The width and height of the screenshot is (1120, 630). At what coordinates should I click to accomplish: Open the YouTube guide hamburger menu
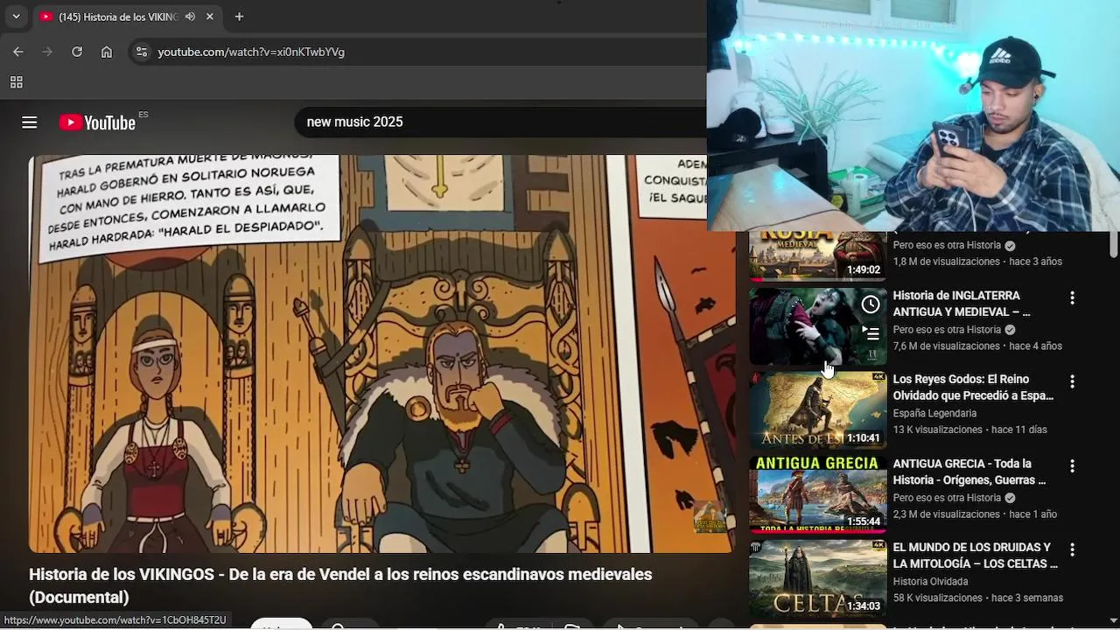pyautogui.click(x=30, y=122)
